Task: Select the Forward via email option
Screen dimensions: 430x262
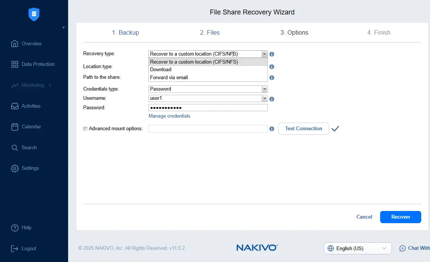Action: (208, 78)
